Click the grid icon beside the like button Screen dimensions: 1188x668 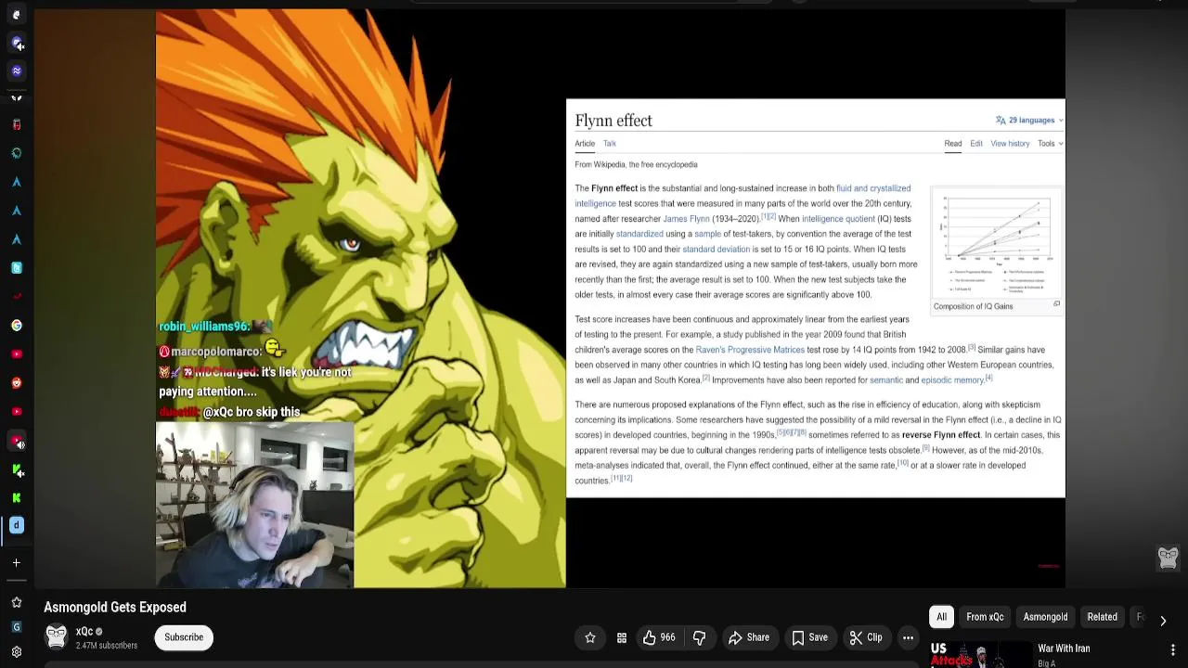click(x=622, y=637)
